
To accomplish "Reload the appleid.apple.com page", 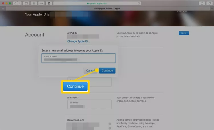I will tap(139, 3).
